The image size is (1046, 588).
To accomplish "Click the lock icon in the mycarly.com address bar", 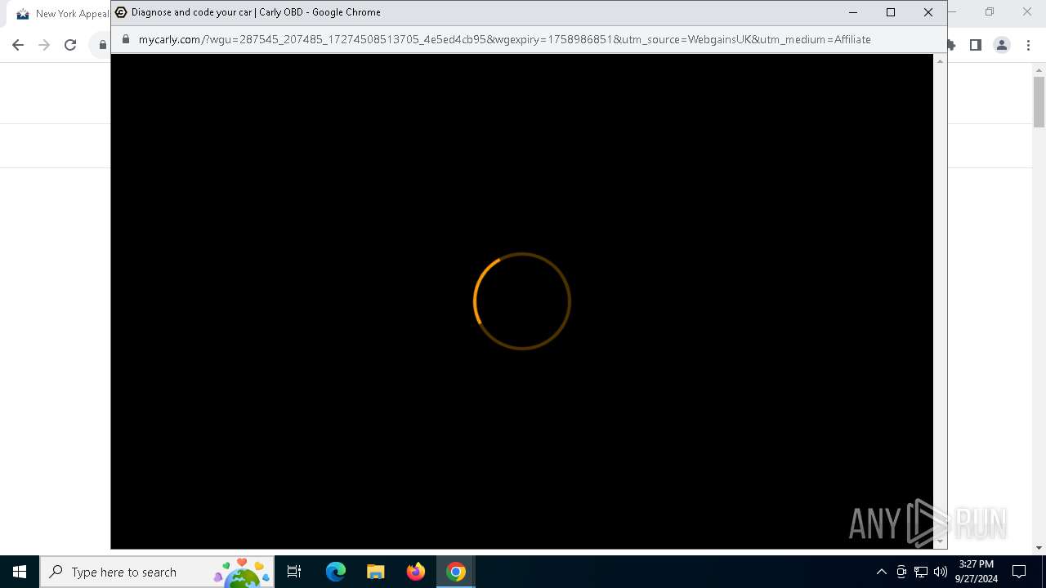I will (x=126, y=39).
